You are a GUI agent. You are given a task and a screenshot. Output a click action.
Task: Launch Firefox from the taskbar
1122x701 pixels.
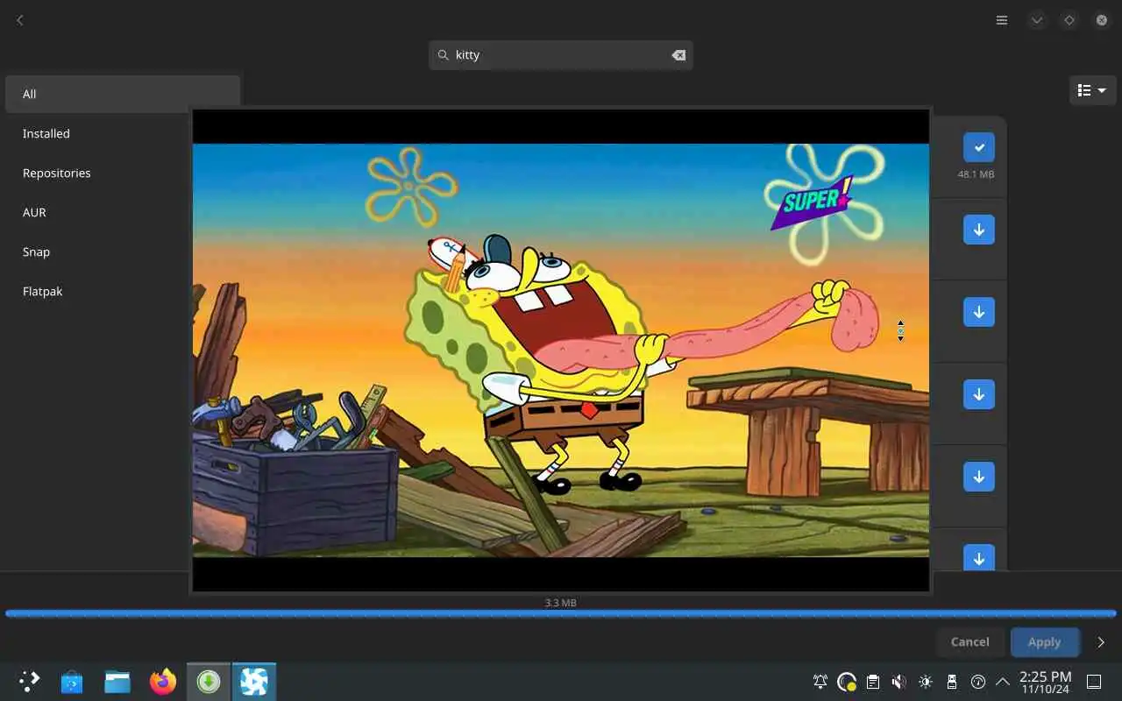point(163,681)
